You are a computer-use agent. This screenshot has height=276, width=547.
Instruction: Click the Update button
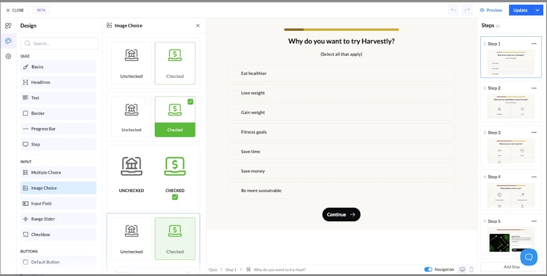520,10
